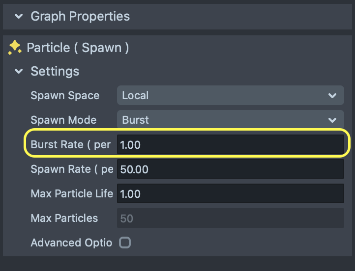355x271 pixels.
Task: Click the Settings section label
Action: 55,71
